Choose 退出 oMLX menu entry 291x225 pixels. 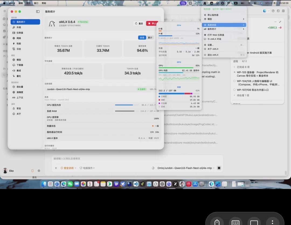[224, 55]
